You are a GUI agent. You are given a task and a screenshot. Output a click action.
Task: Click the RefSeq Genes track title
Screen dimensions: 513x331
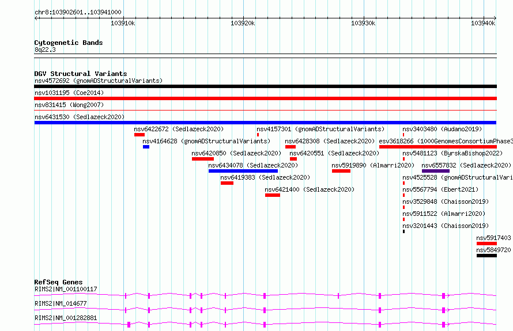59,282
